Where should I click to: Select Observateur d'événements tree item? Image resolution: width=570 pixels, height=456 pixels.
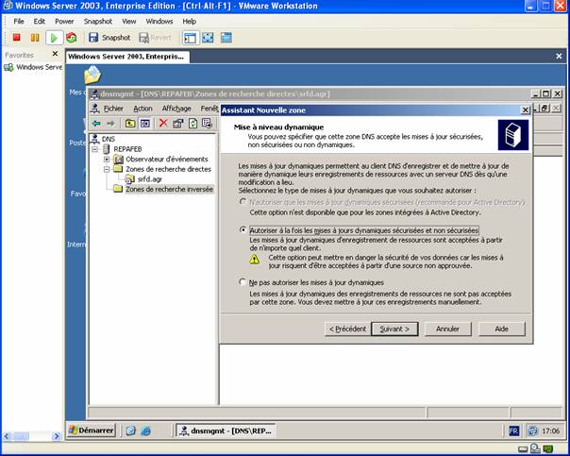pos(166,160)
